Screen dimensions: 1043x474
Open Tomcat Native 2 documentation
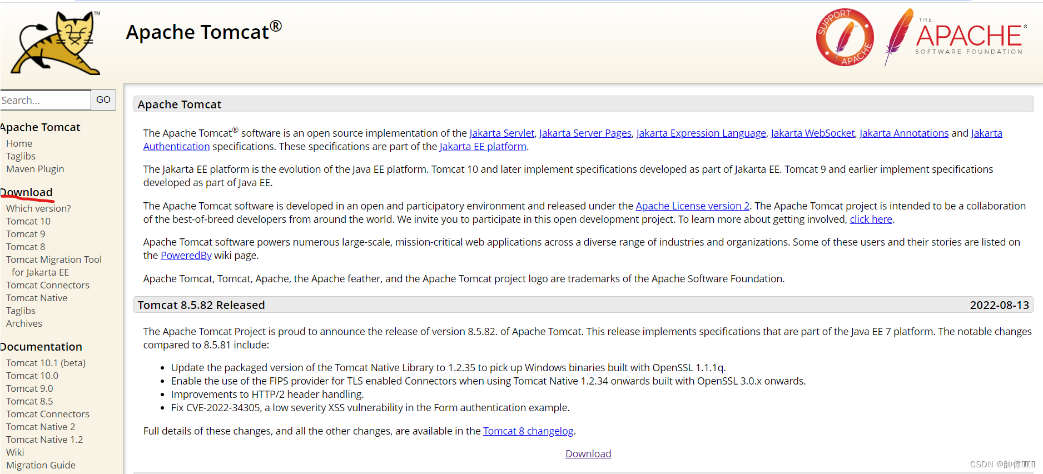tap(41, 427)
